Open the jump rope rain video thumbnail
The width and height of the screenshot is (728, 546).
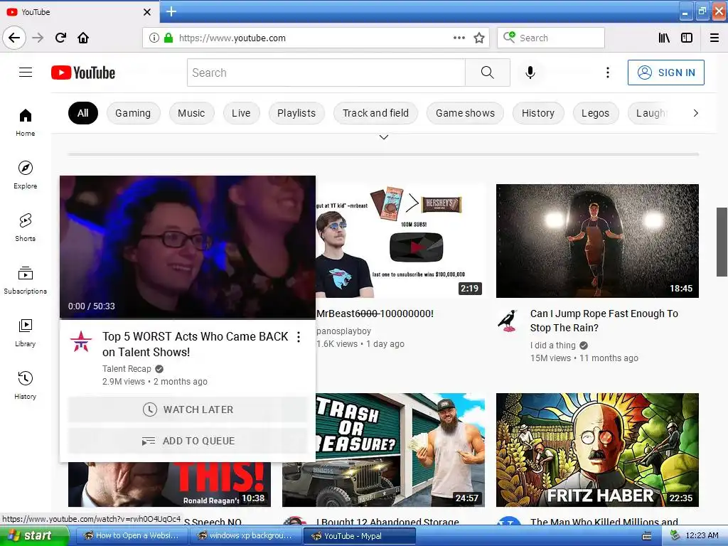tap(597, 241)
